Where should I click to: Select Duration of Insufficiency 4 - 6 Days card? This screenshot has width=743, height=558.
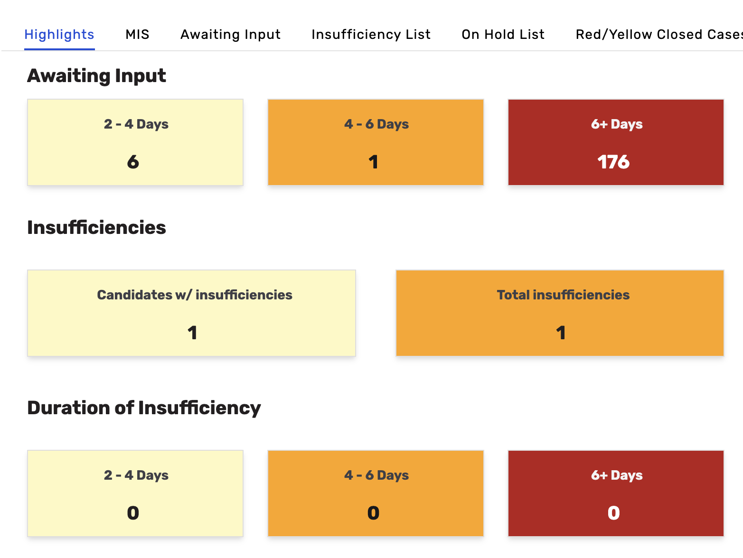376,493
